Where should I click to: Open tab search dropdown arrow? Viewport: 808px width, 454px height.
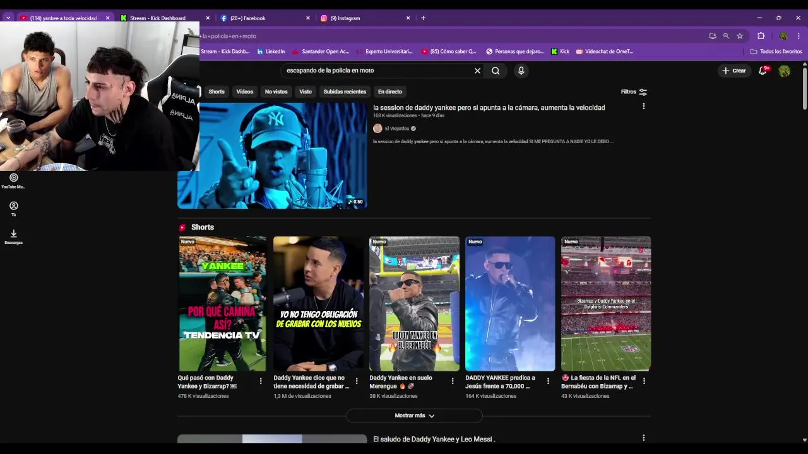point(8,18)
